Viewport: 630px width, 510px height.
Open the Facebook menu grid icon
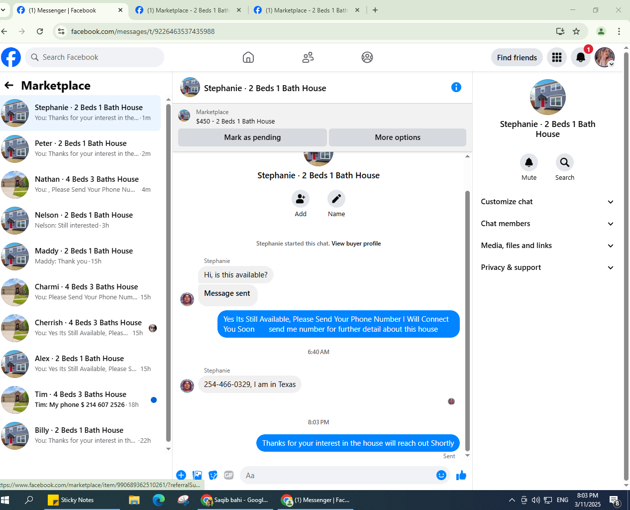coord(557,58)
